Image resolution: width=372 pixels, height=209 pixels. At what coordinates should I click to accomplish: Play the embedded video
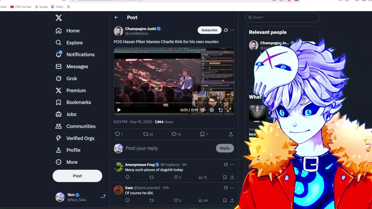click(119, 110)
